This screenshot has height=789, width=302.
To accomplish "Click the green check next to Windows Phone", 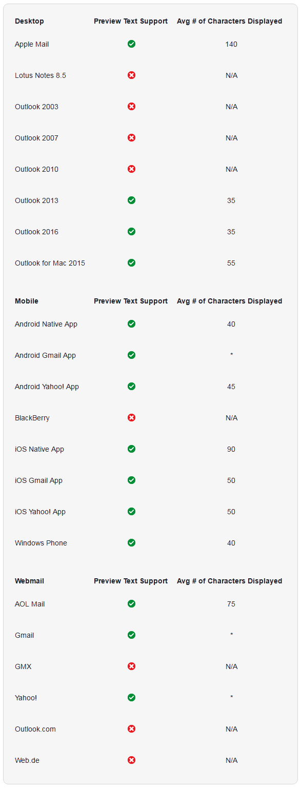I will 131,543.
